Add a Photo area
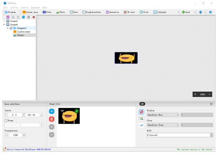Viewport: 218px width, 154px height. 60,12
